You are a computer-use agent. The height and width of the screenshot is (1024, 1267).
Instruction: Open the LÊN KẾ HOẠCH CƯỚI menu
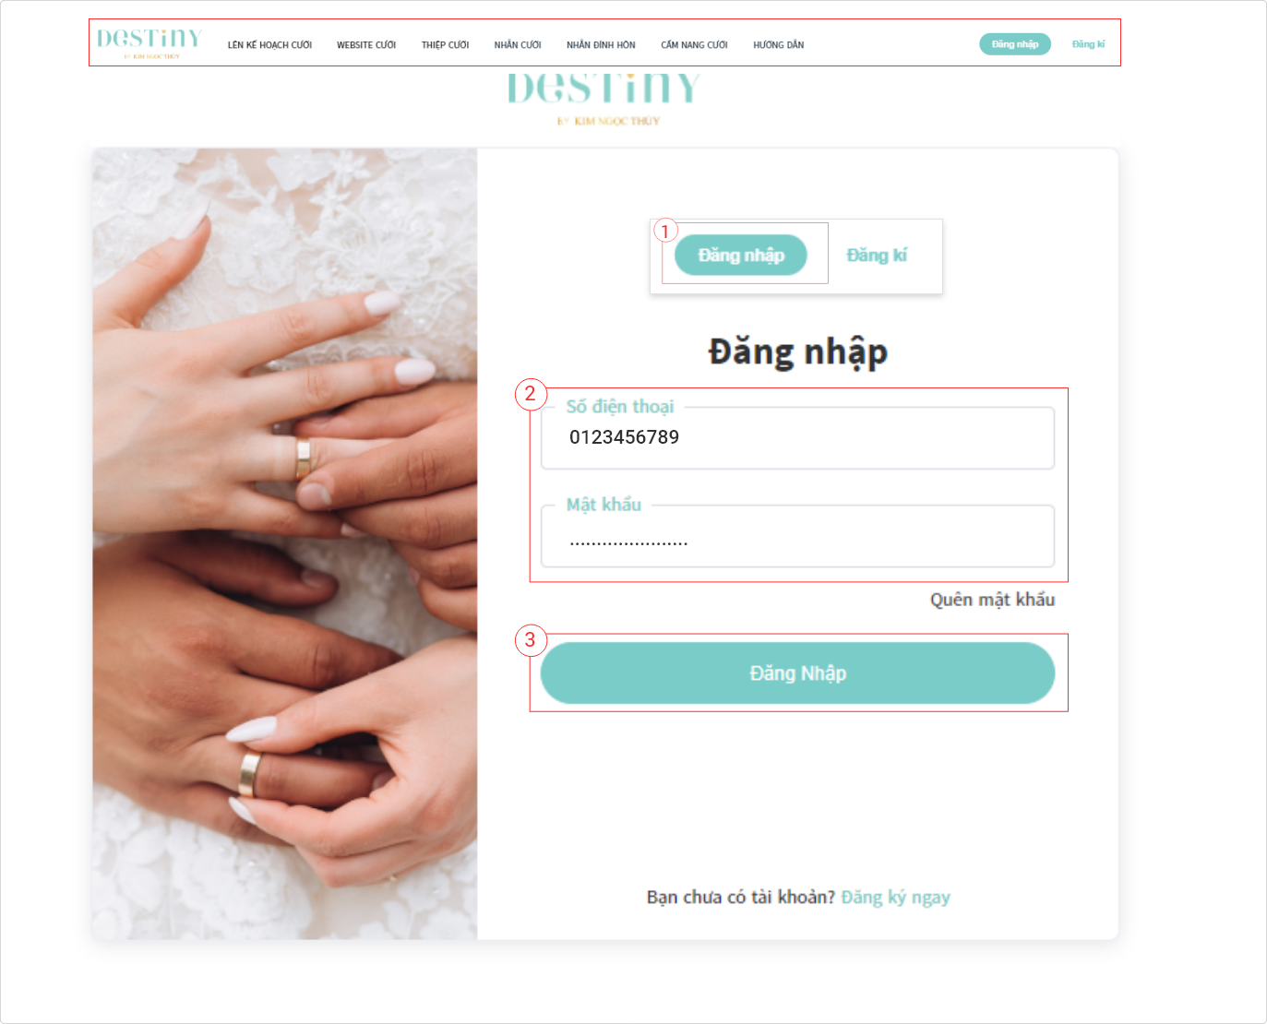point(269,45)
